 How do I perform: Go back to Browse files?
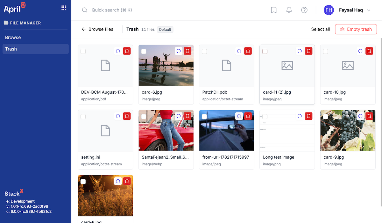pos(97,29)
